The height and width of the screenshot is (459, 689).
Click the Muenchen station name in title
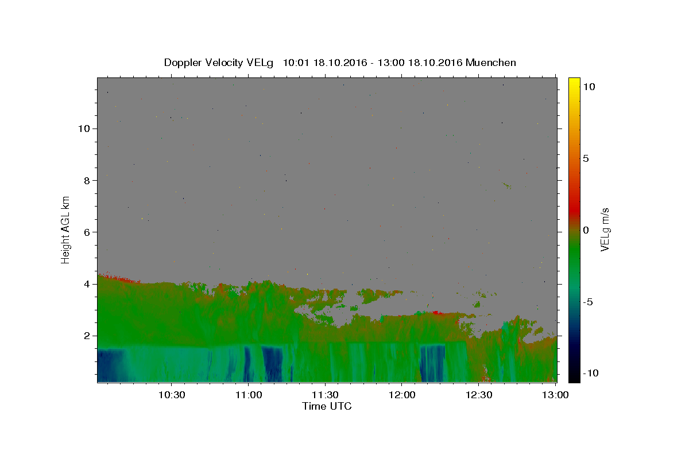click(491, 63)
